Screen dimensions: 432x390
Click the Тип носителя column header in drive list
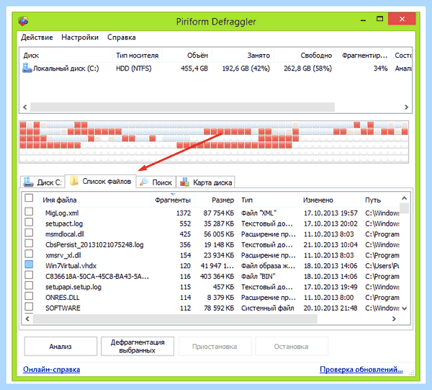pyautogui.click(x=138, y=56)
